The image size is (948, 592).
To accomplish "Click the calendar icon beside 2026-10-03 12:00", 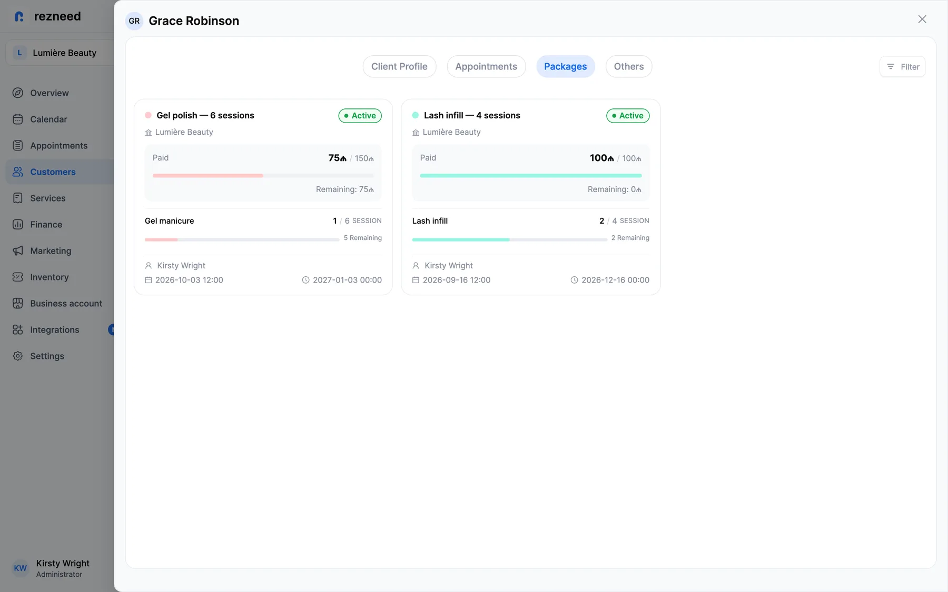I will click(x=149, y=280).
